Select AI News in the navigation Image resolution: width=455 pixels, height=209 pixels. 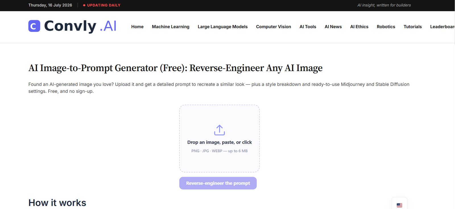click(333, 27)
